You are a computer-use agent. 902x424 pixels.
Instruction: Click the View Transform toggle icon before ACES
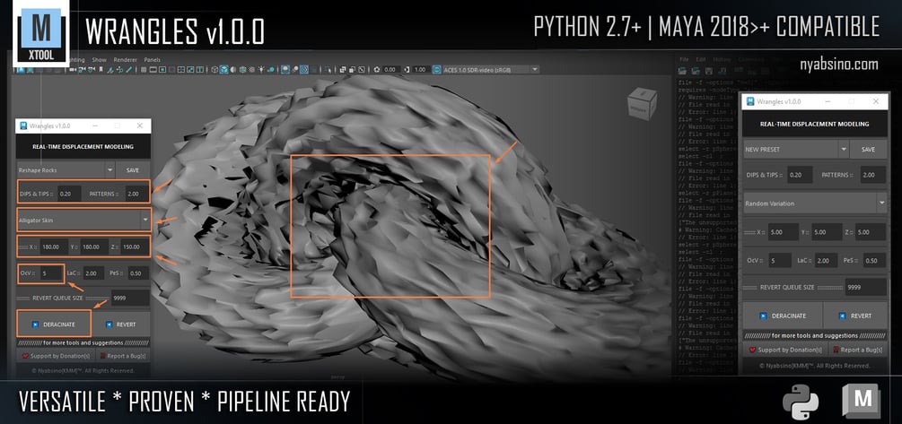pyautogui.click(x=436, y=69)
